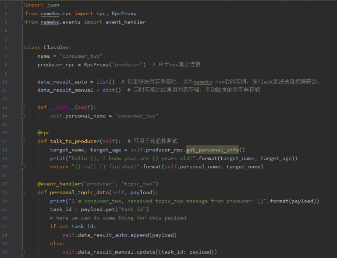This screenshot has height=258, width=337.
Task: Click '__init__' method name
Action: coord(62,107)
